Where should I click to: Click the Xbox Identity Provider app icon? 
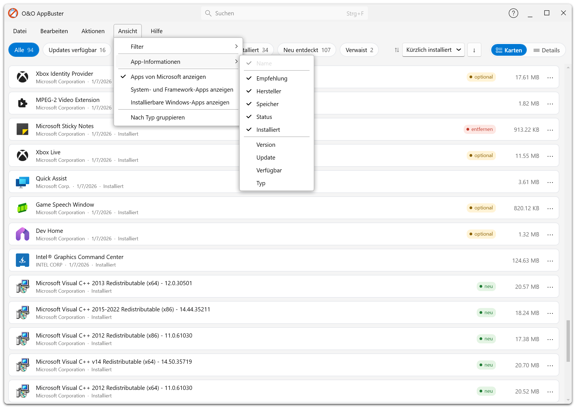tap(23, 77)
